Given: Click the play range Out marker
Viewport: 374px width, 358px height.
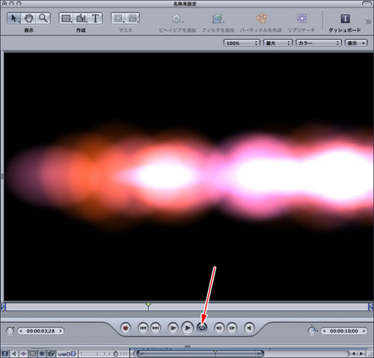Looking at the screenshot, I should click(x=370, y=306).
